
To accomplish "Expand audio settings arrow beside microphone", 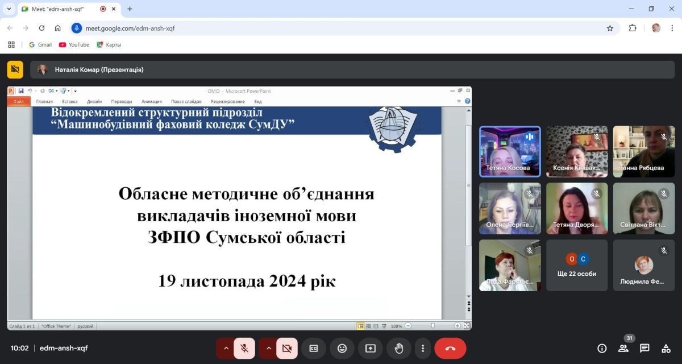I will pyautogui.click(x=226, y=348).
